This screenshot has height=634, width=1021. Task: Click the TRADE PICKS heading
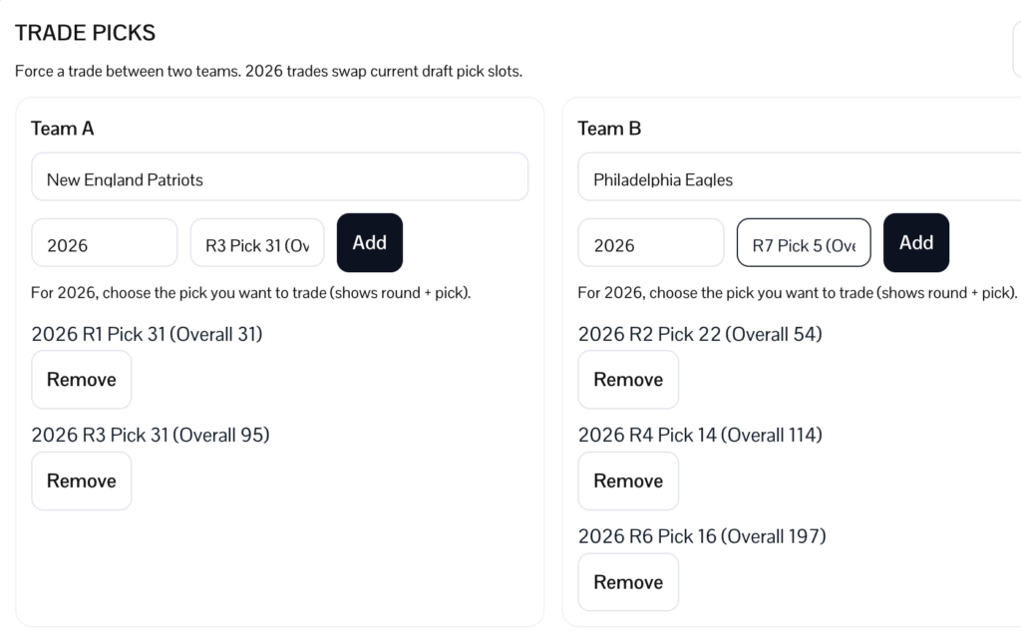click(x=85, y=32)
